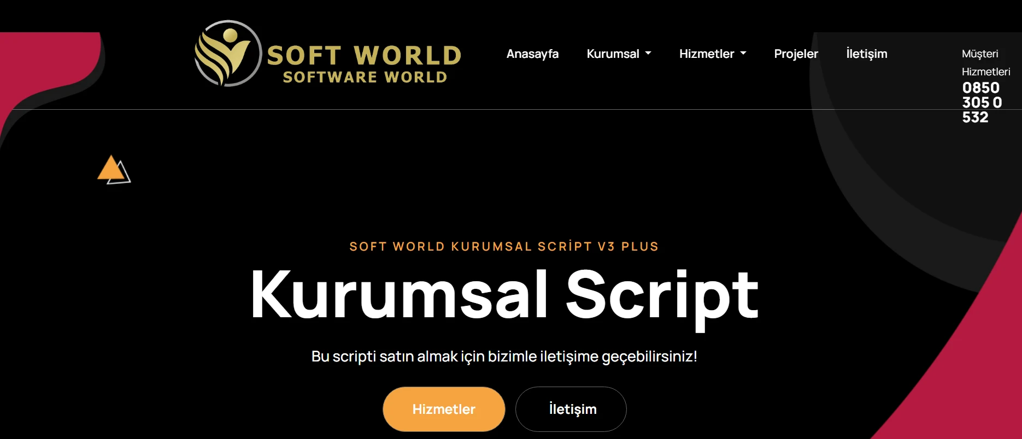Expand the caret arrow next to Kurumsal
The image size is (1022, 439).
tap(648, 54)
